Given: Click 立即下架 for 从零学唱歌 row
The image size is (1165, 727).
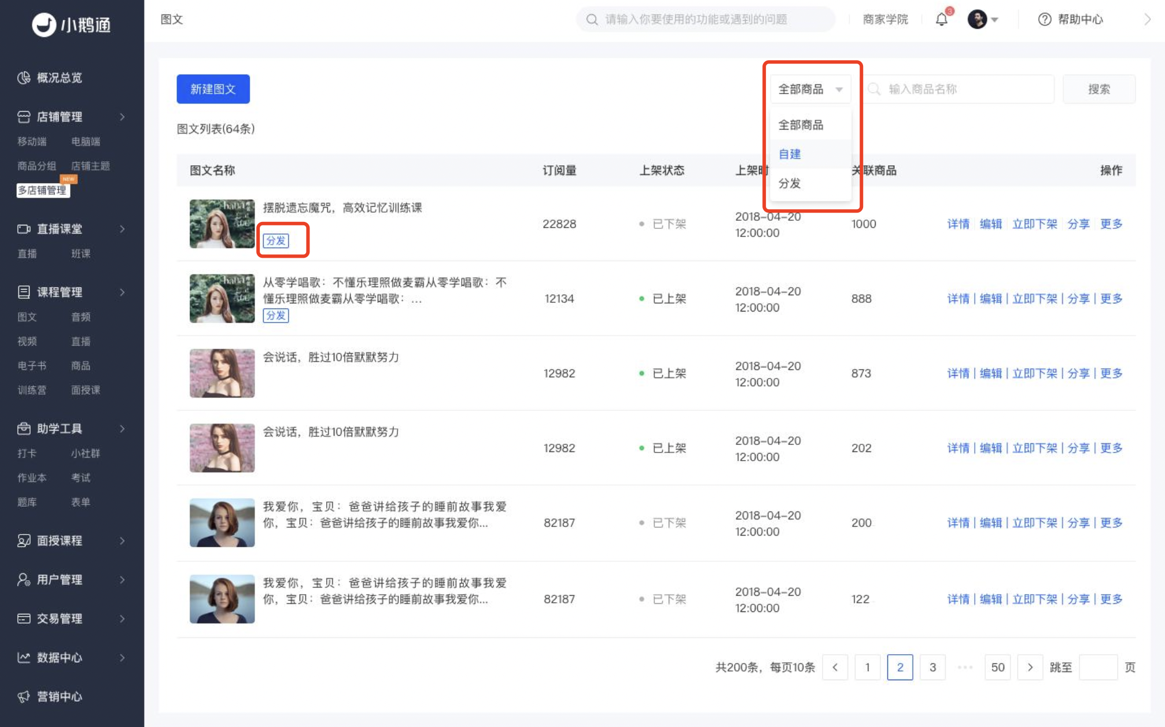Looking at the screenshot, I should coord(1034,299).
